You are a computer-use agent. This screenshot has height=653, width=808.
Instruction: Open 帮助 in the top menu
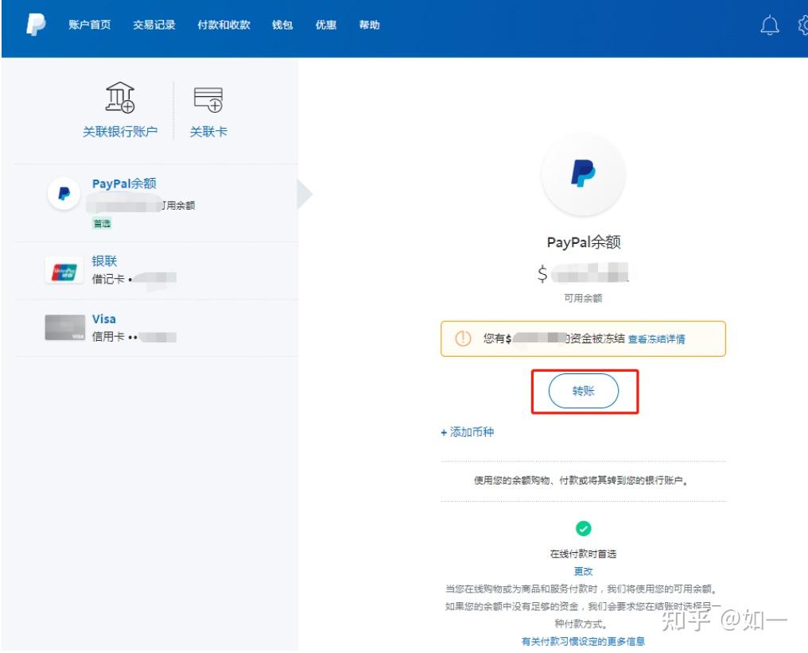[370, 25]
